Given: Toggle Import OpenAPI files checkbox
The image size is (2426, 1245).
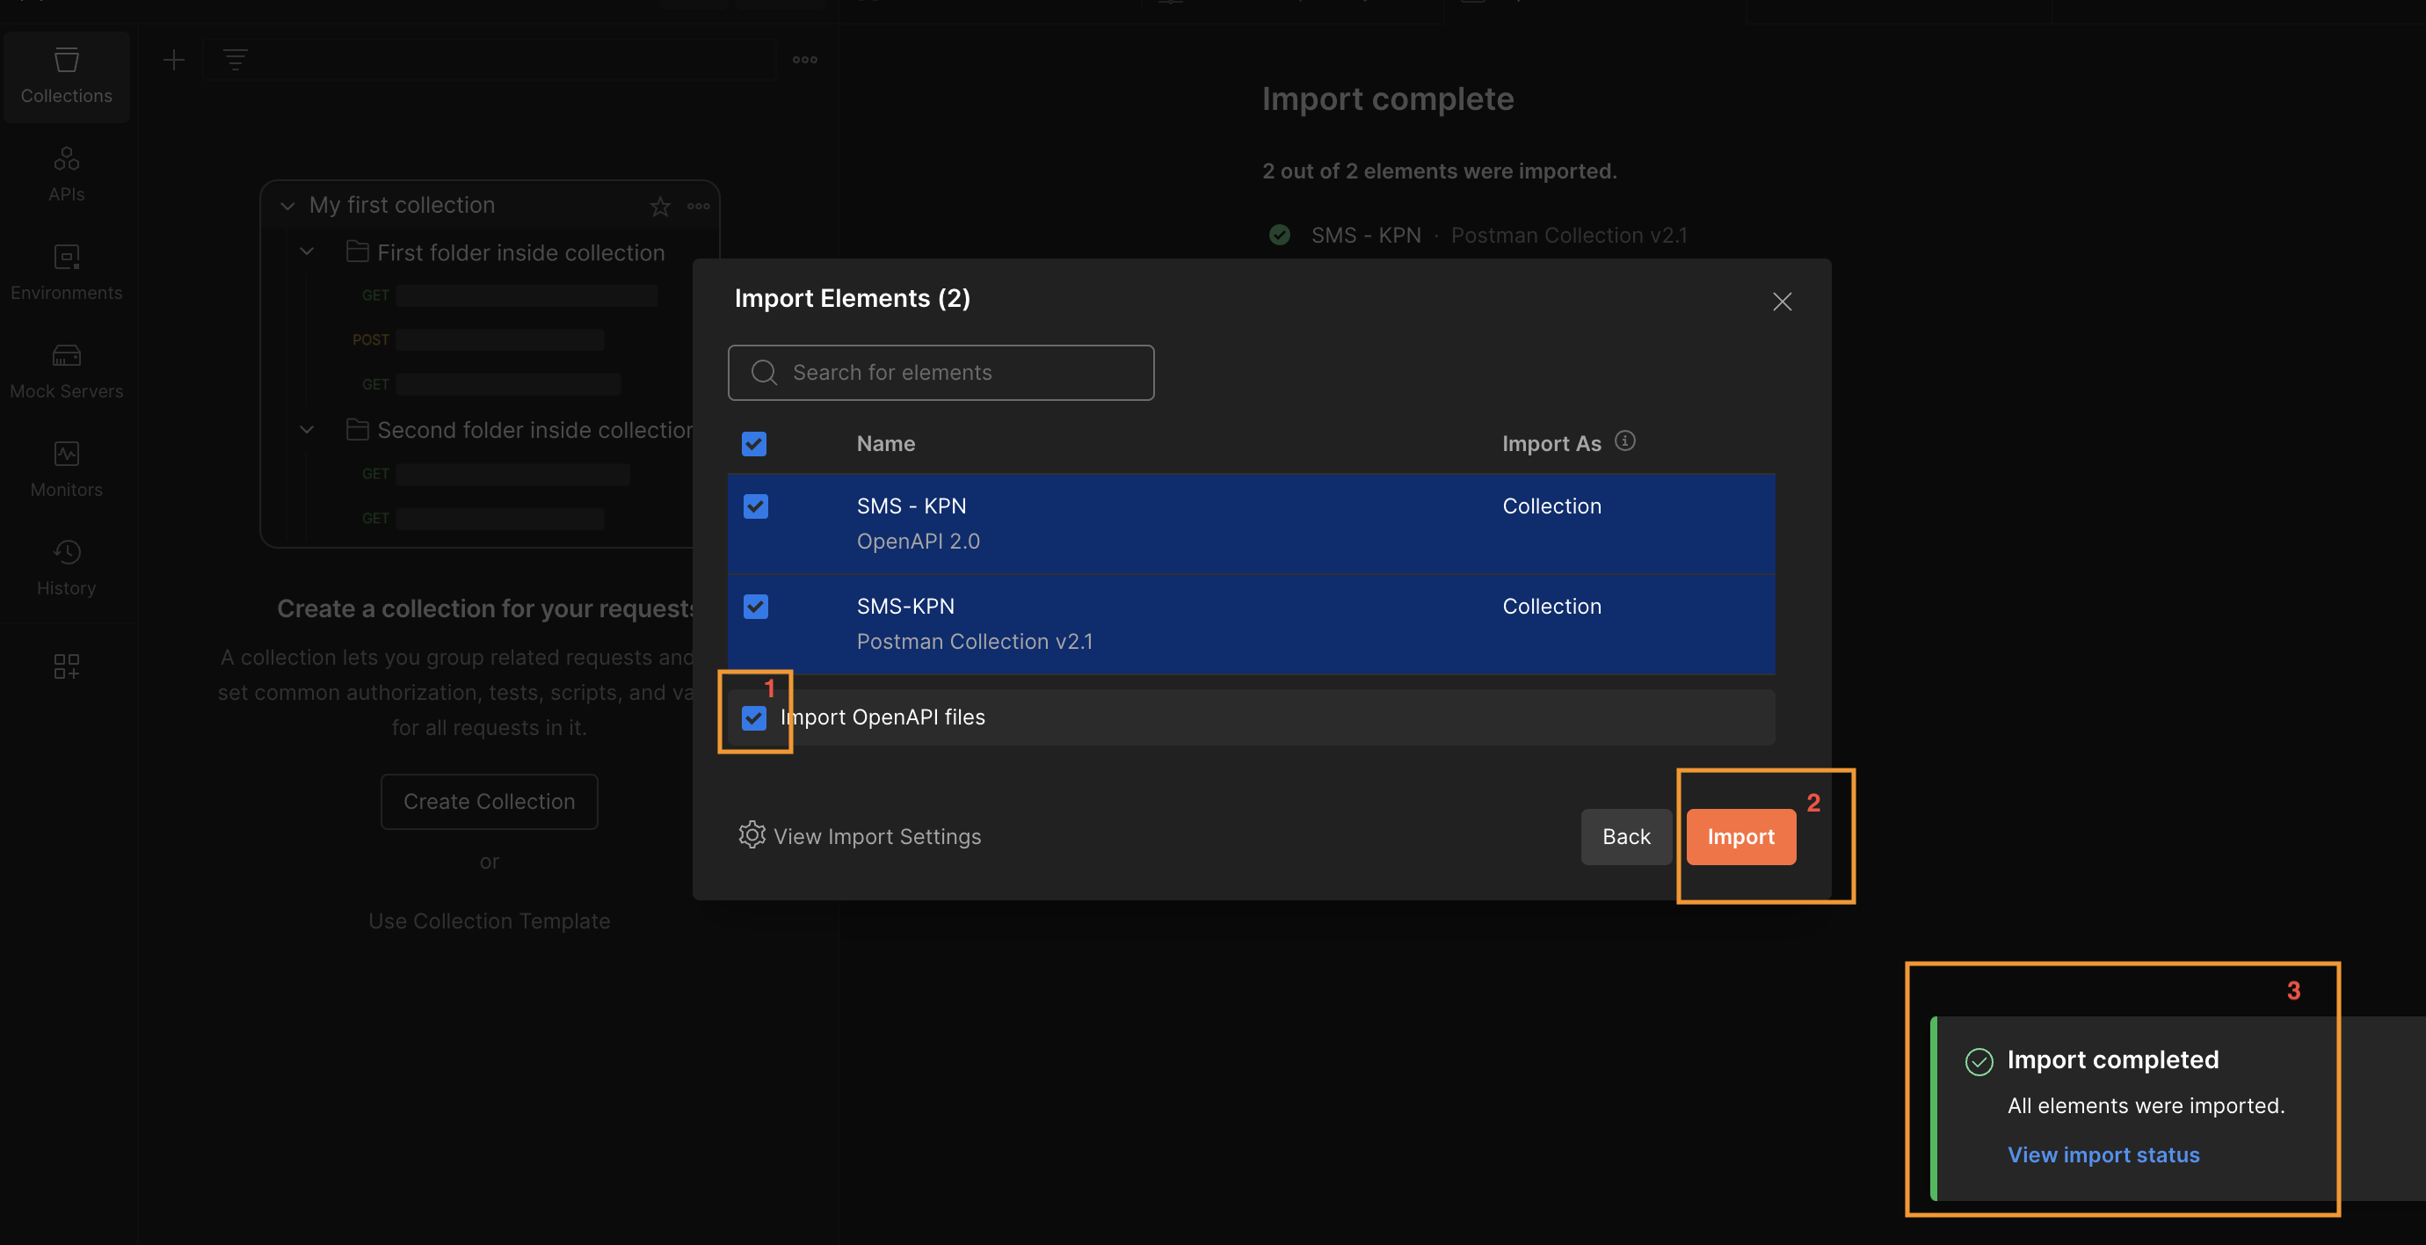Looking at the screenshot, I should point(753,717).
